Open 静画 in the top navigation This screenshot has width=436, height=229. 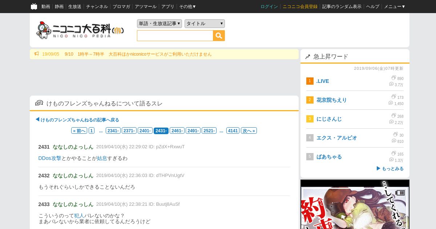click(x=59, y=7)
